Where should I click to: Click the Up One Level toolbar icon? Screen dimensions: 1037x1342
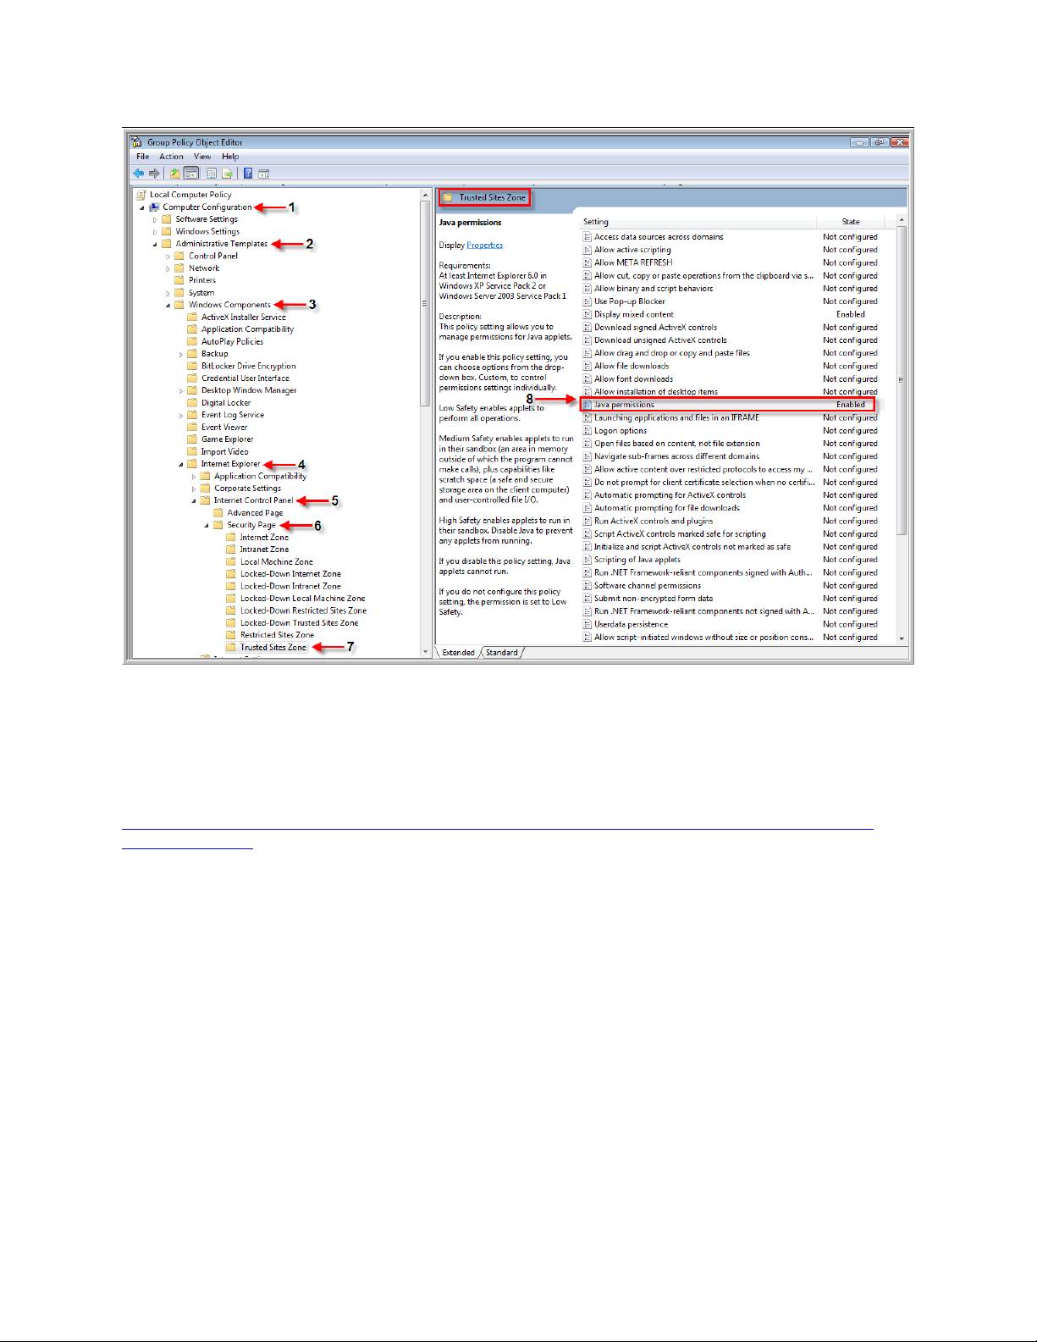pos(175,174)
